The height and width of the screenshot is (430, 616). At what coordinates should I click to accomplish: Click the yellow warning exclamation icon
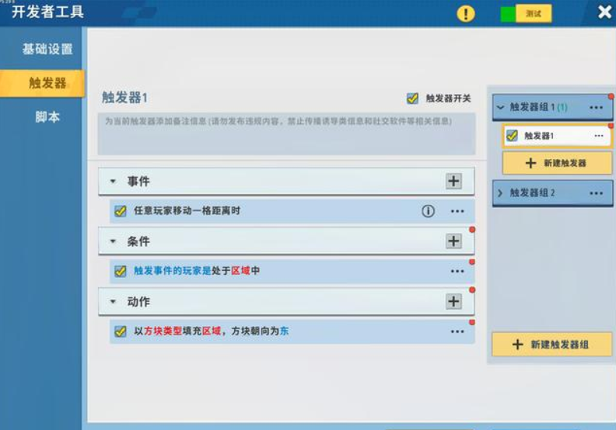coord(465,14)
